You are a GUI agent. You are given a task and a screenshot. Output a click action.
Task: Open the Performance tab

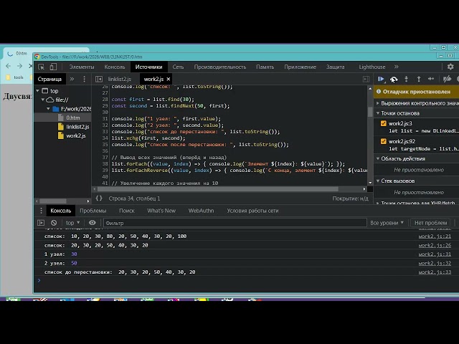(x=220, y=67)
